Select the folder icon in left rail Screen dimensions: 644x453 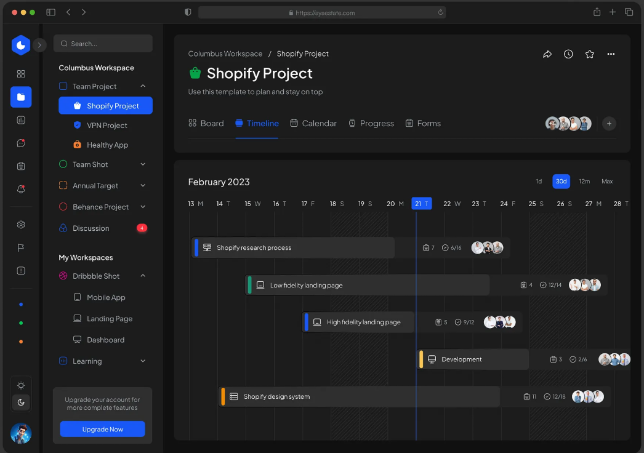21,97
